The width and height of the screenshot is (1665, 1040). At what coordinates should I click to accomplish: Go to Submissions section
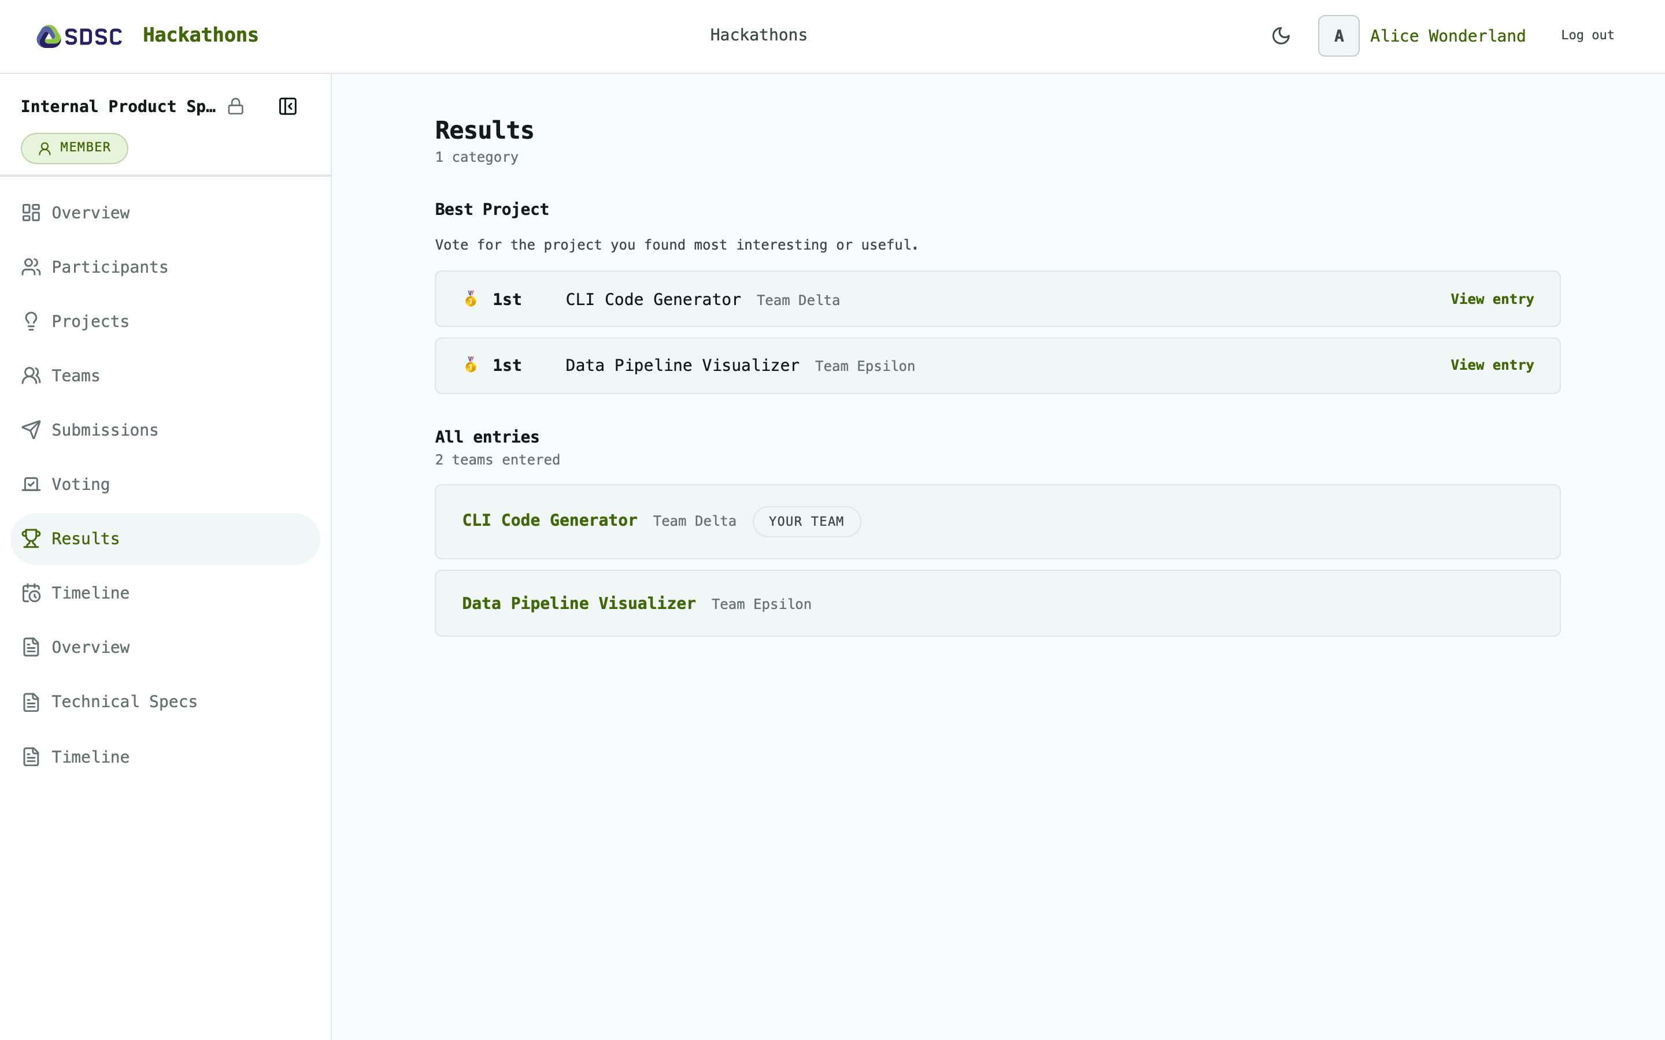click(165, 430)
